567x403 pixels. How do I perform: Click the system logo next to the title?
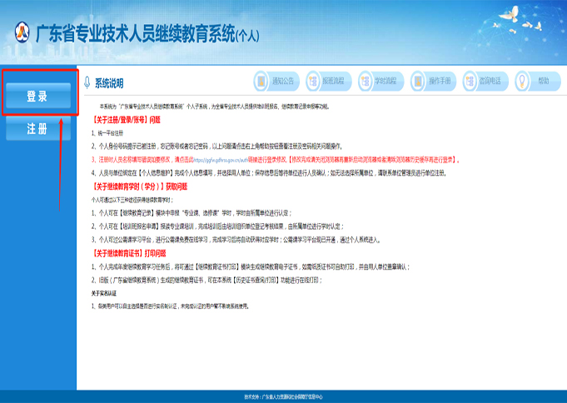pos(22,32)
